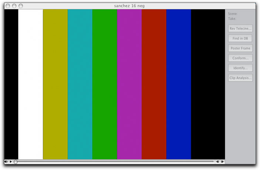Click the Find in DB button

240,39
